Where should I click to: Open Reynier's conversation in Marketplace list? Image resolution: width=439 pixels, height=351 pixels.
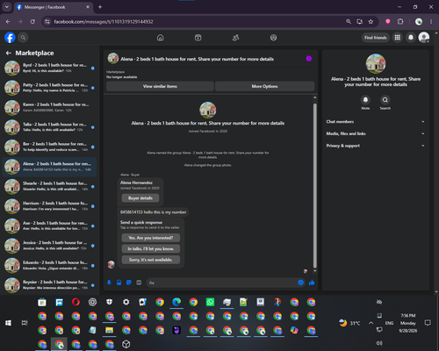tap(49, 285)
